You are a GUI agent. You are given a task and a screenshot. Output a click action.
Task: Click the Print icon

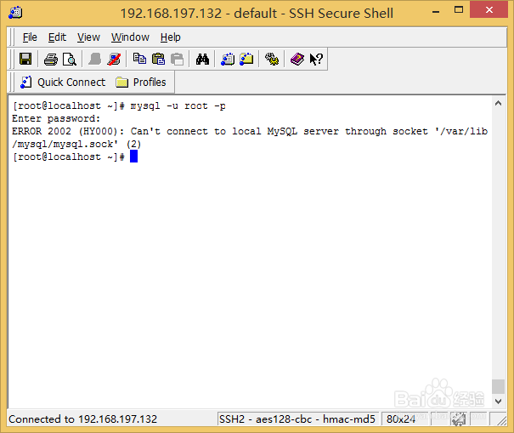coord(51,60)
